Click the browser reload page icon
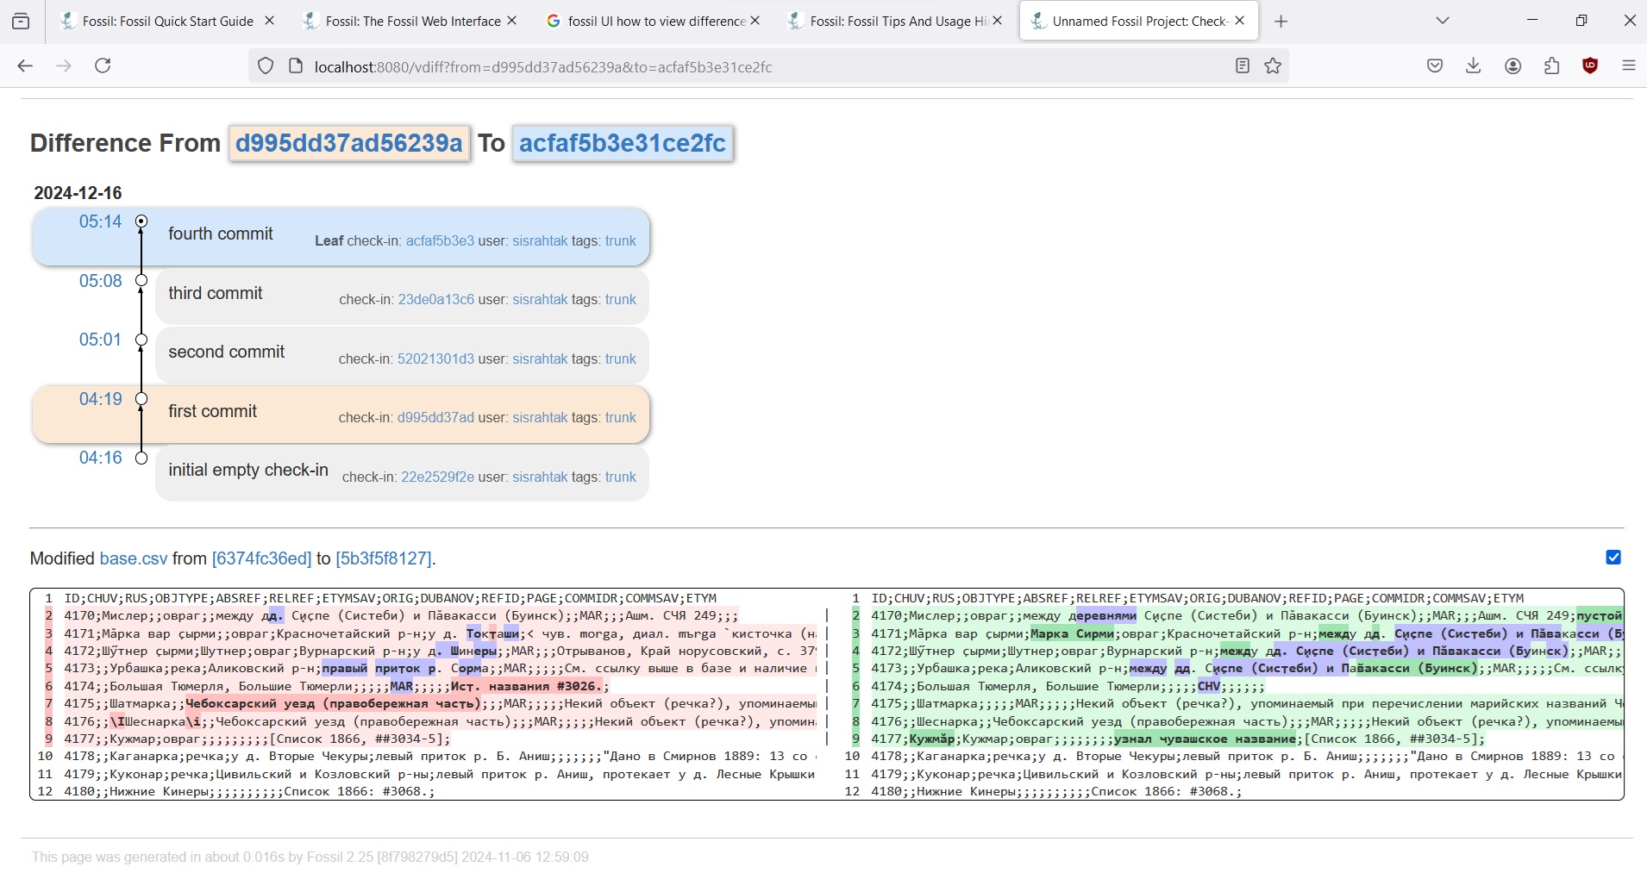 tap(103, 65)
